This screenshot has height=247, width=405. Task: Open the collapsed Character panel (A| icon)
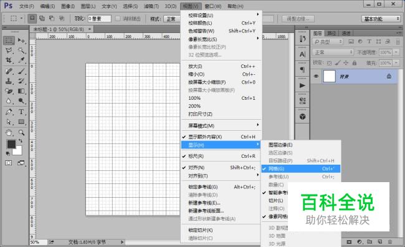tap(302, 54)
